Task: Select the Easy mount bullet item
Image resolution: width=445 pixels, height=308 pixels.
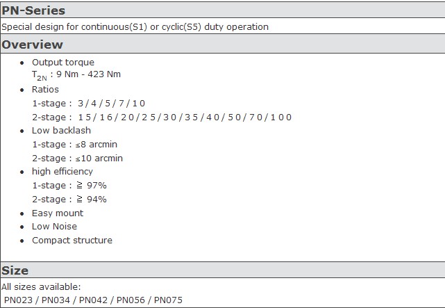Action: tap(58, 213)
